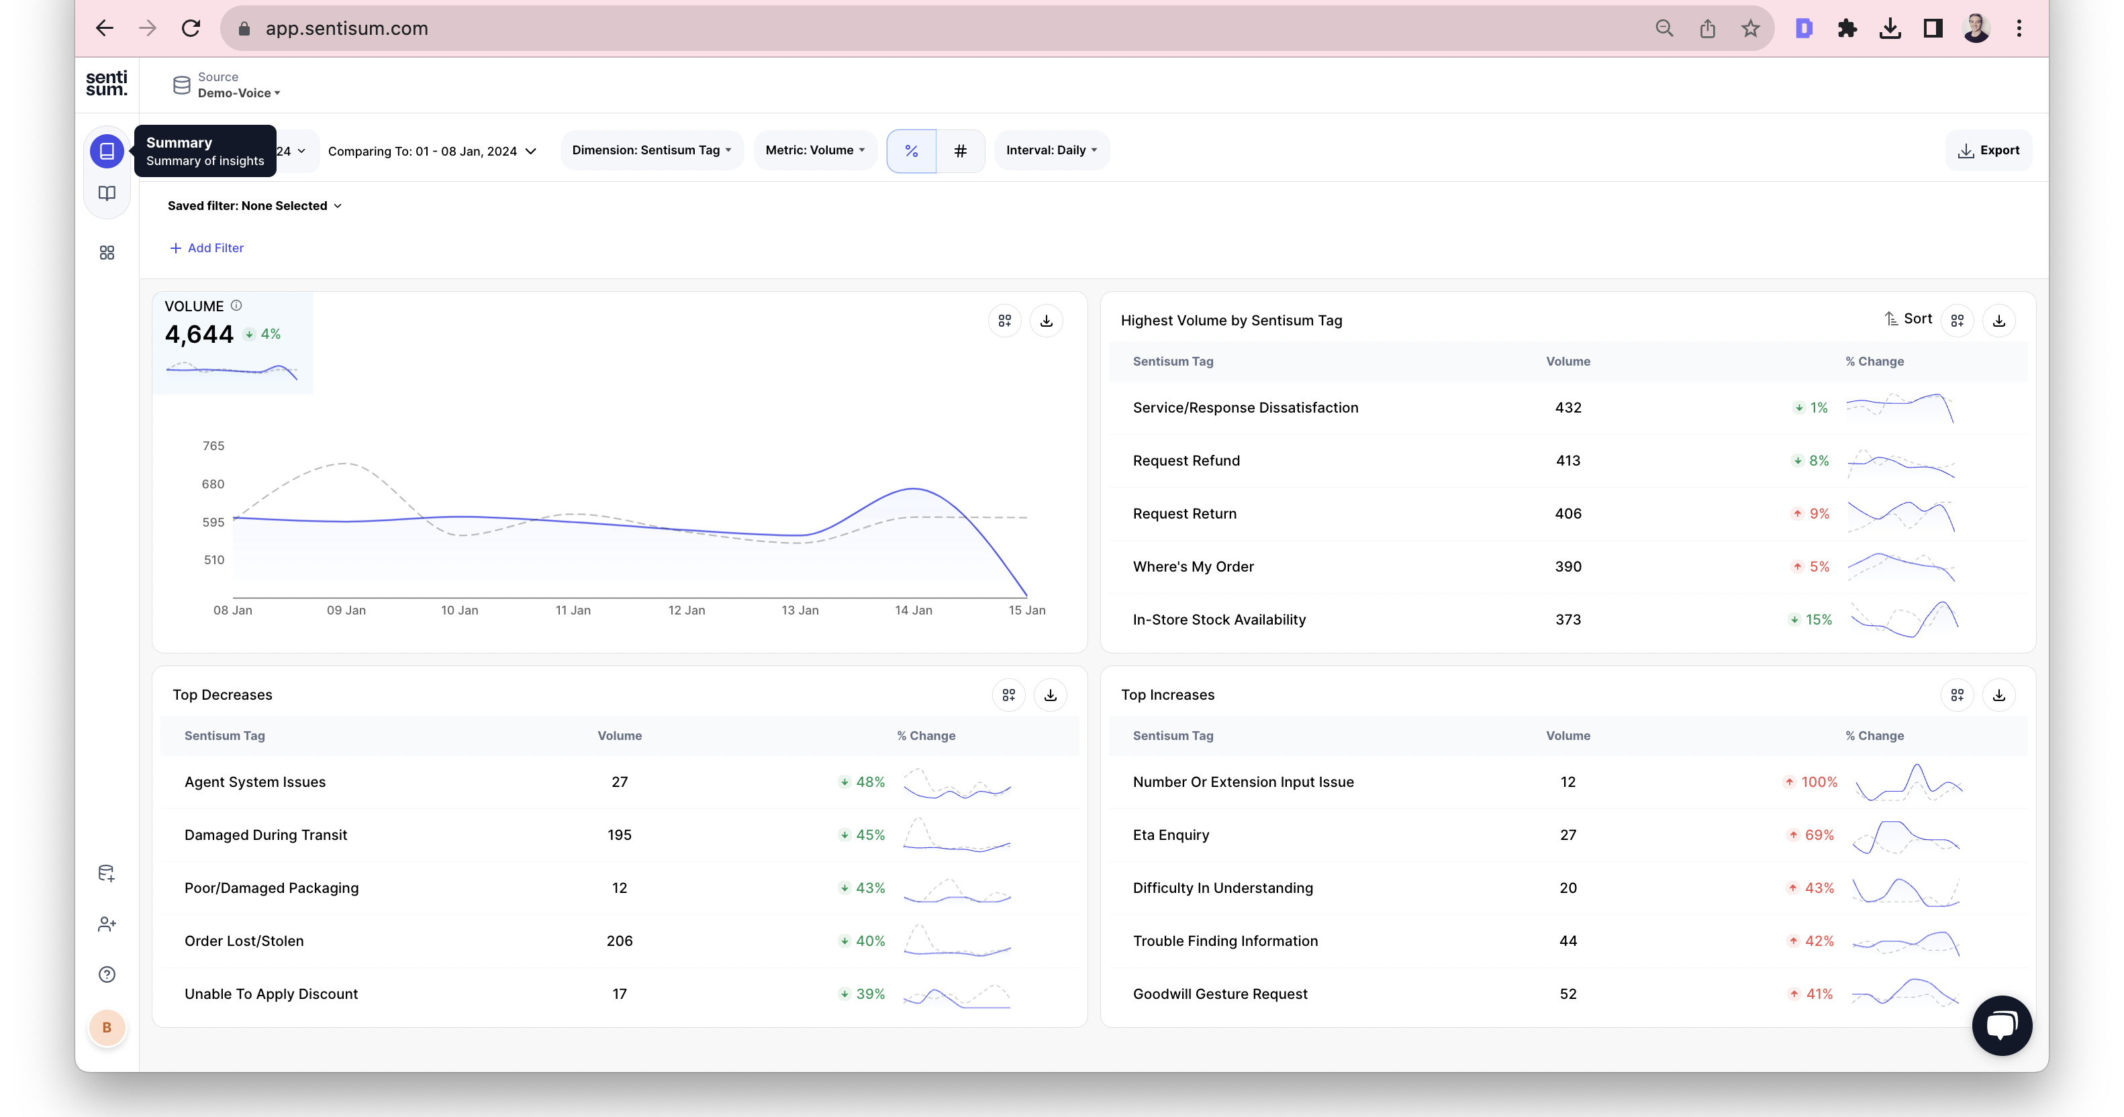Download the Volume chart
This screenshot has width=2124, height=1117.
(x=1047, y=321)
